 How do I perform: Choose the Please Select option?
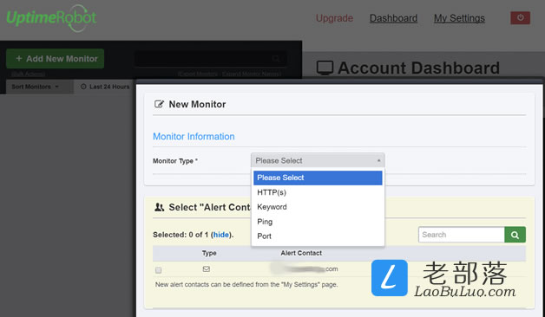click(x=318, y=178)
